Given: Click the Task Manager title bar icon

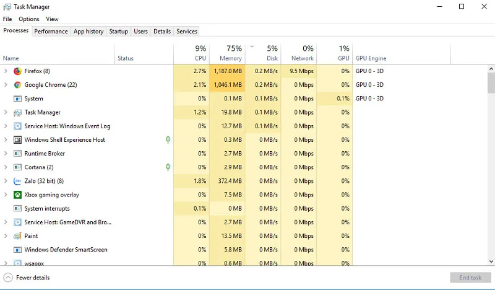Looking at the screenshot, I should click(7, 7).
